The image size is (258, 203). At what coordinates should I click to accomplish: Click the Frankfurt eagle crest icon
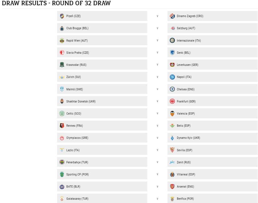point(172,101)
